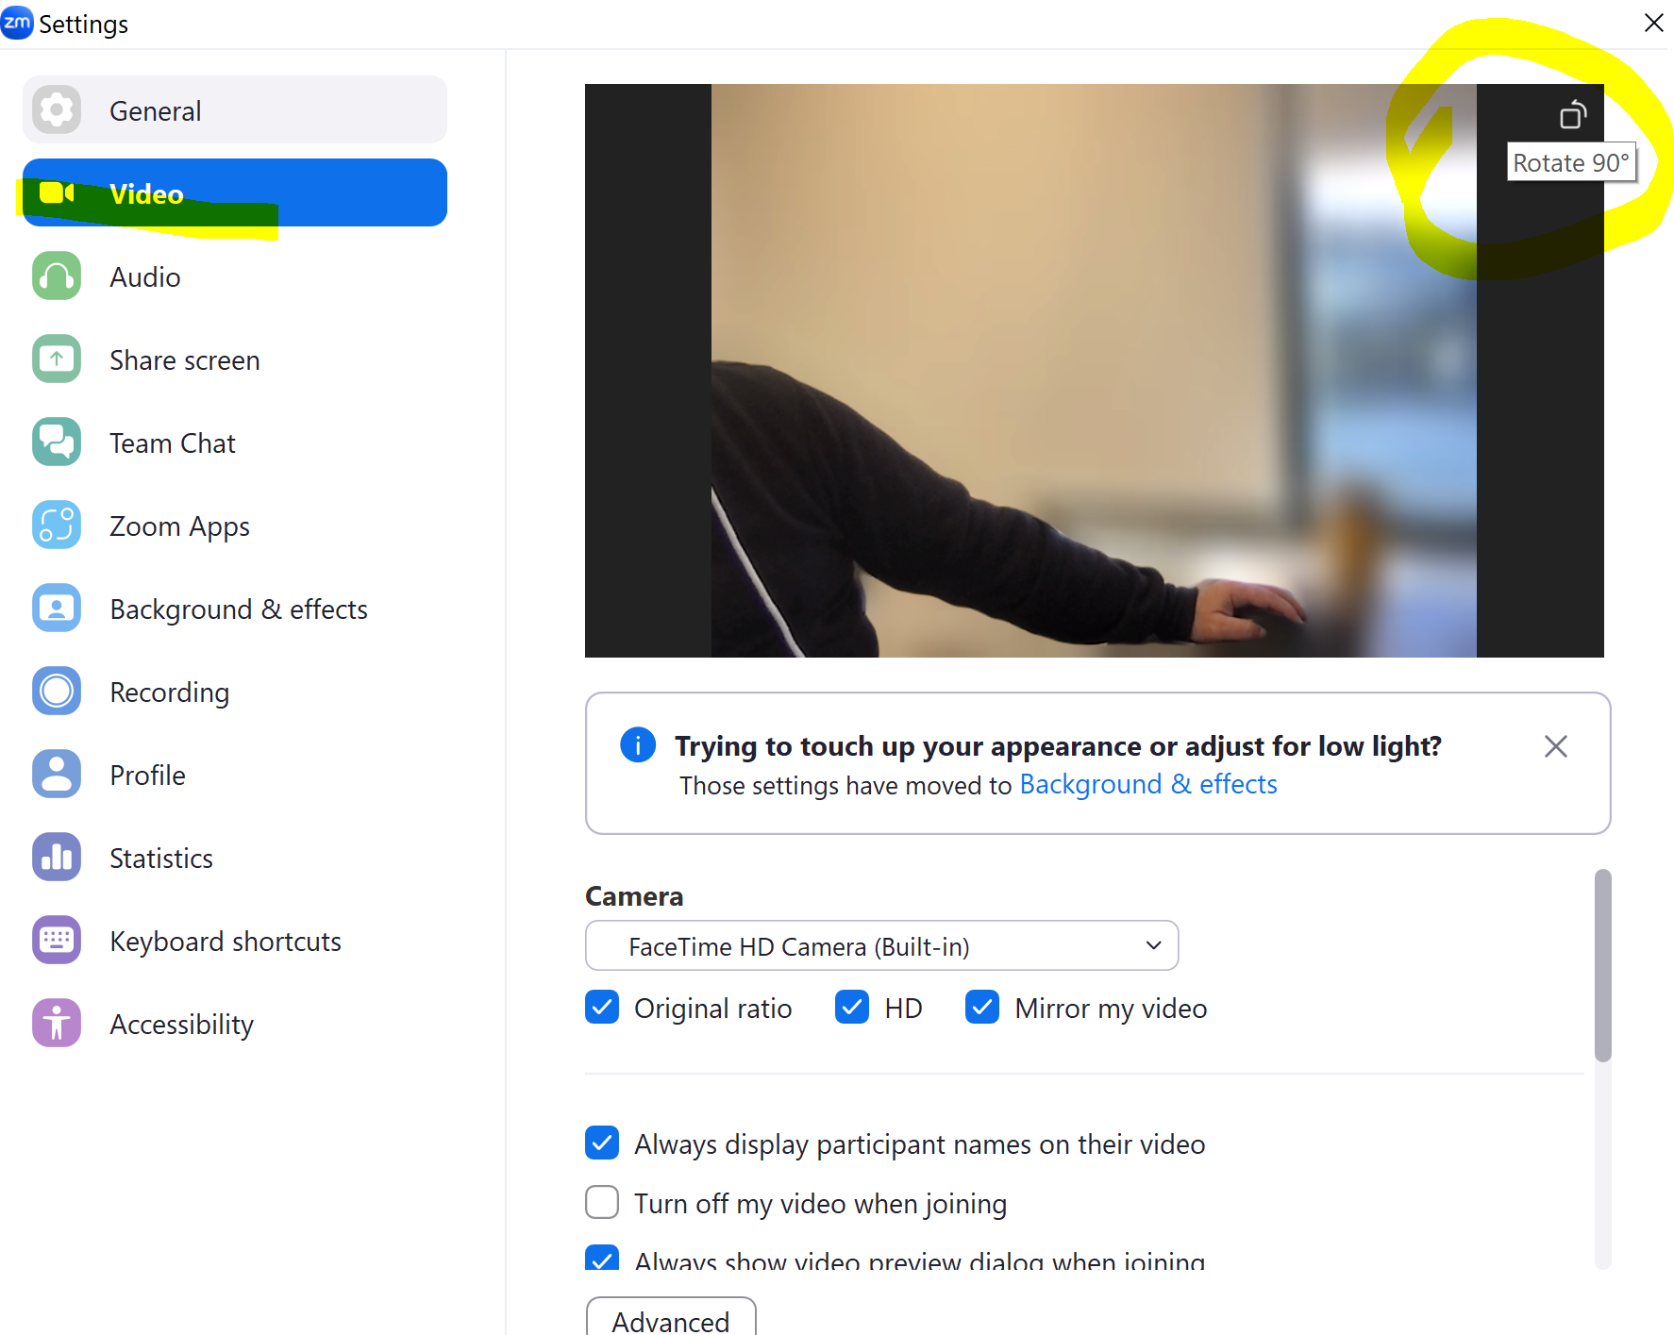Click the 'Camera' section heading
This screenshot has width=1674, height=1335.
[x=634, y=896]
